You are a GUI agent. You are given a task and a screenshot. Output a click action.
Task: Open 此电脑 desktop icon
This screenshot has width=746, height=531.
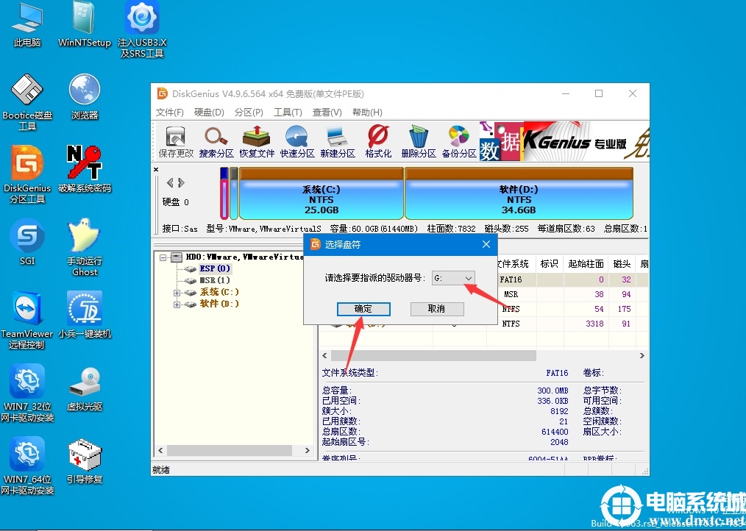[27, 25]
